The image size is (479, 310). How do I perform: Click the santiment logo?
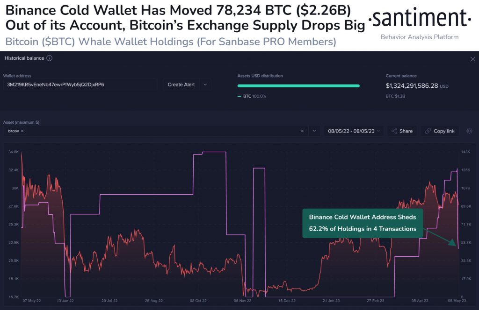pos(421,18)
